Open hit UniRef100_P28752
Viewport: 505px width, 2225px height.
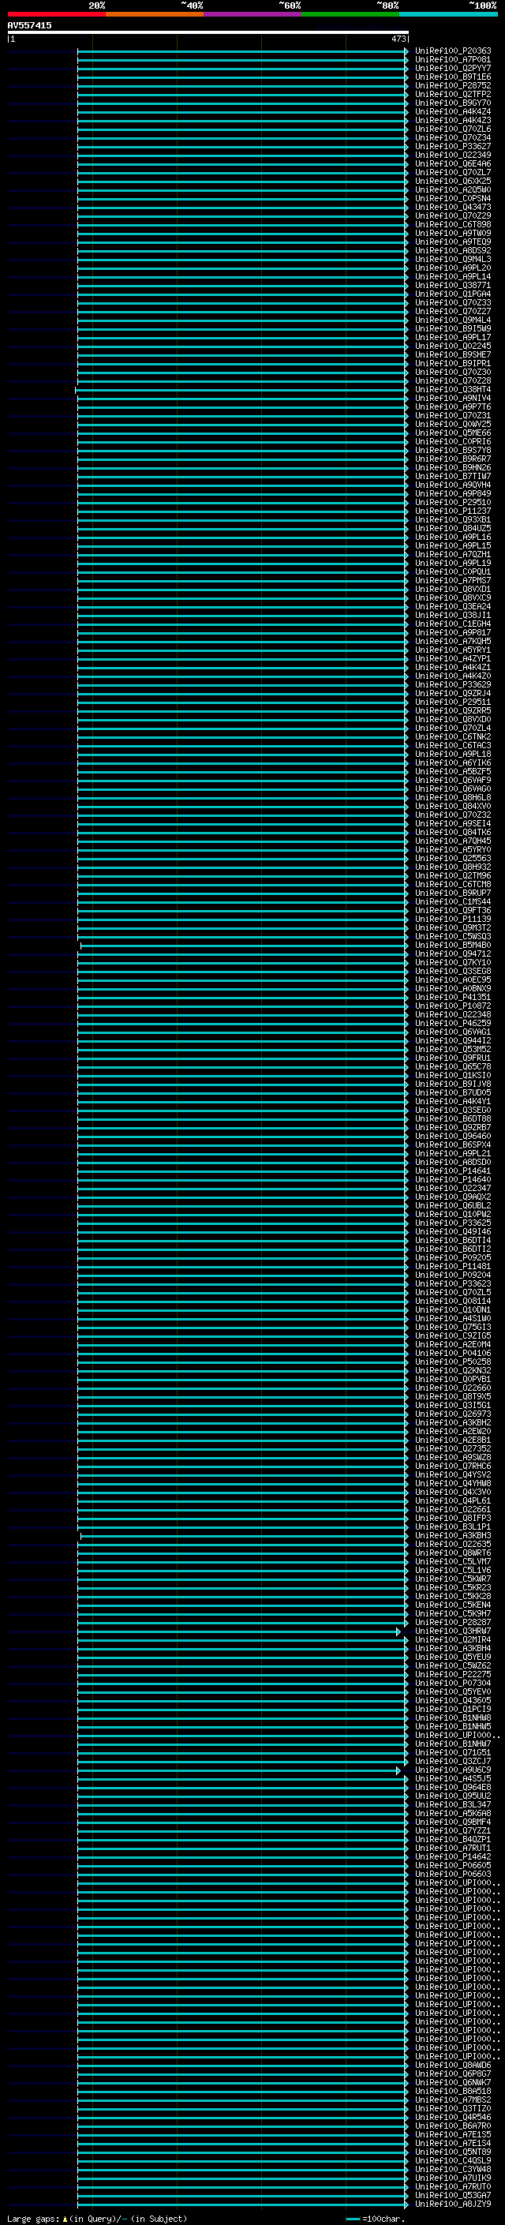point(453,85)
